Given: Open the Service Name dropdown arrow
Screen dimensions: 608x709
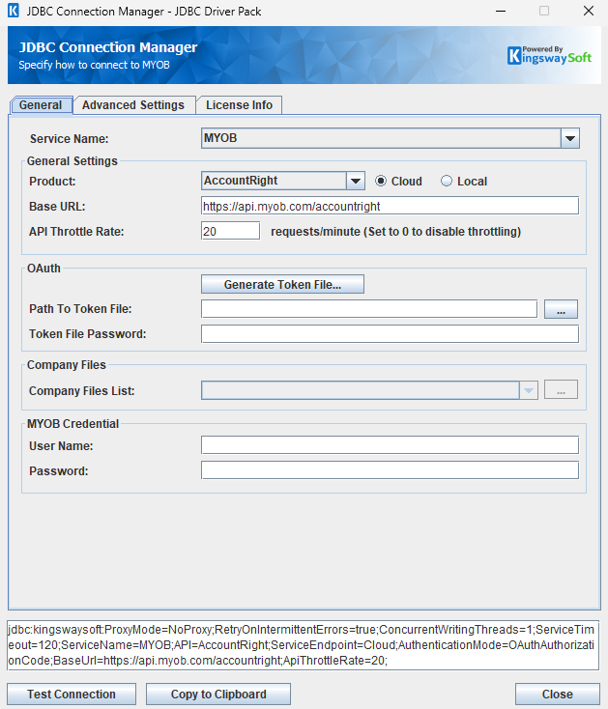Looking at the screenshot, I should [x=570, y=138].
